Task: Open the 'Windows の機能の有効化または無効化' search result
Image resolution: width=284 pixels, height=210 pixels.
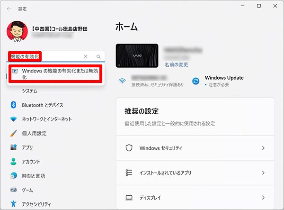Action: pyautogui.click(x=55, y=74)
